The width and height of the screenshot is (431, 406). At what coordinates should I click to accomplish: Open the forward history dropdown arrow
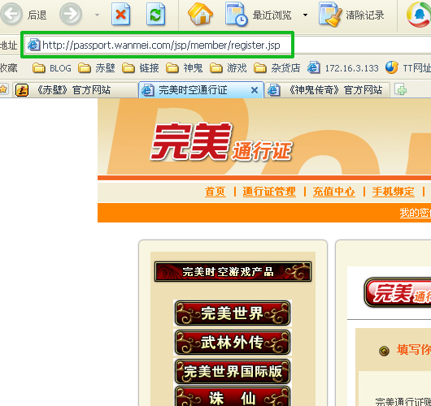tap(97, 15)
